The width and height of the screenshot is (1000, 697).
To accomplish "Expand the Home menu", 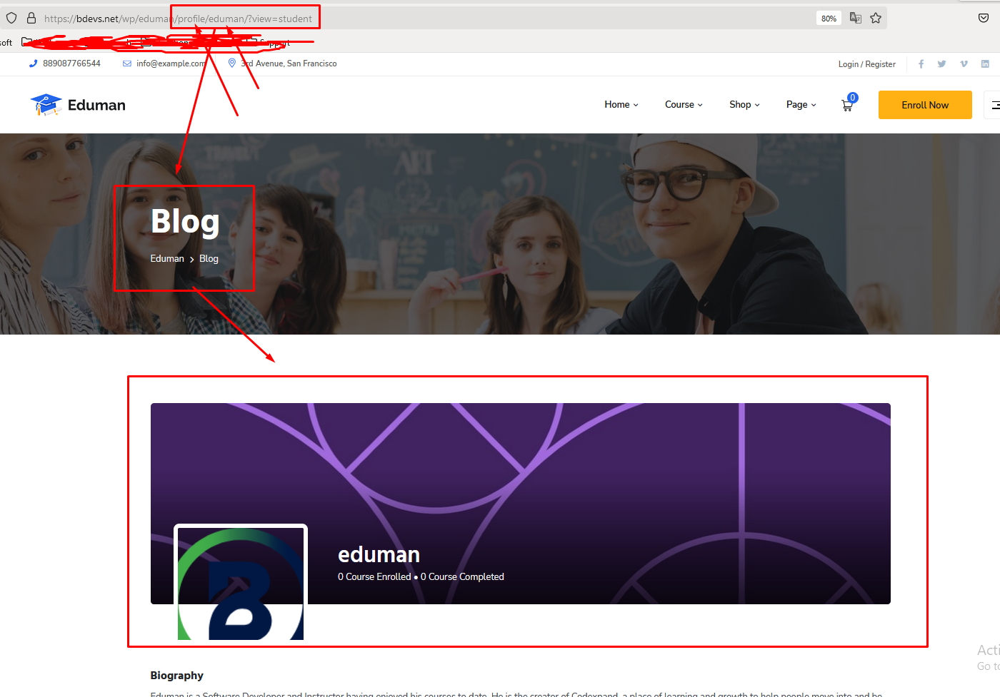I will pyautogui.click(x=621, y=105).
